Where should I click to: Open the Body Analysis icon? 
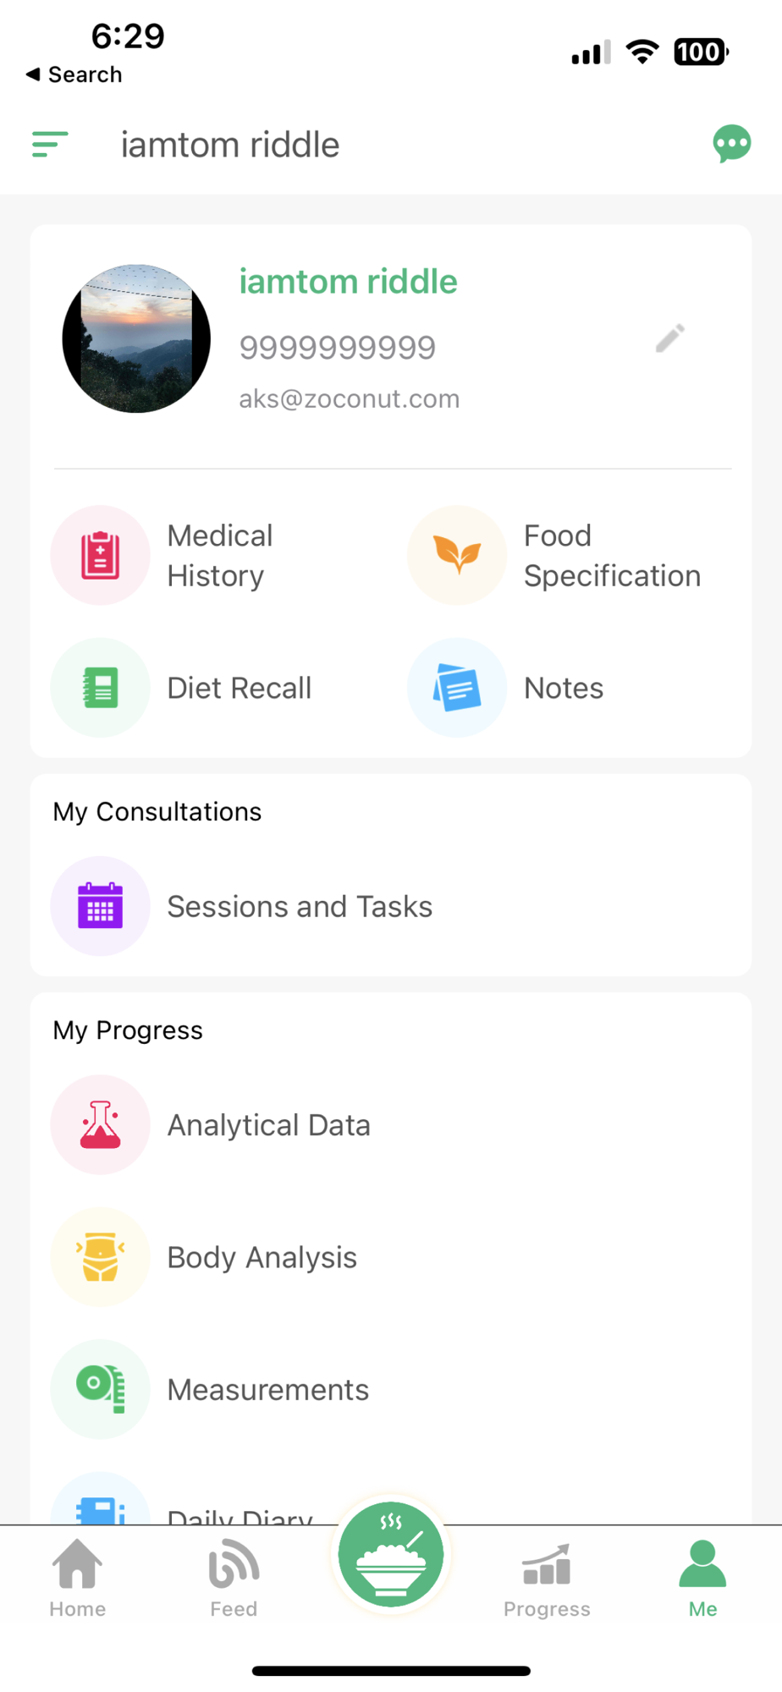click(x=101, y=1257)
